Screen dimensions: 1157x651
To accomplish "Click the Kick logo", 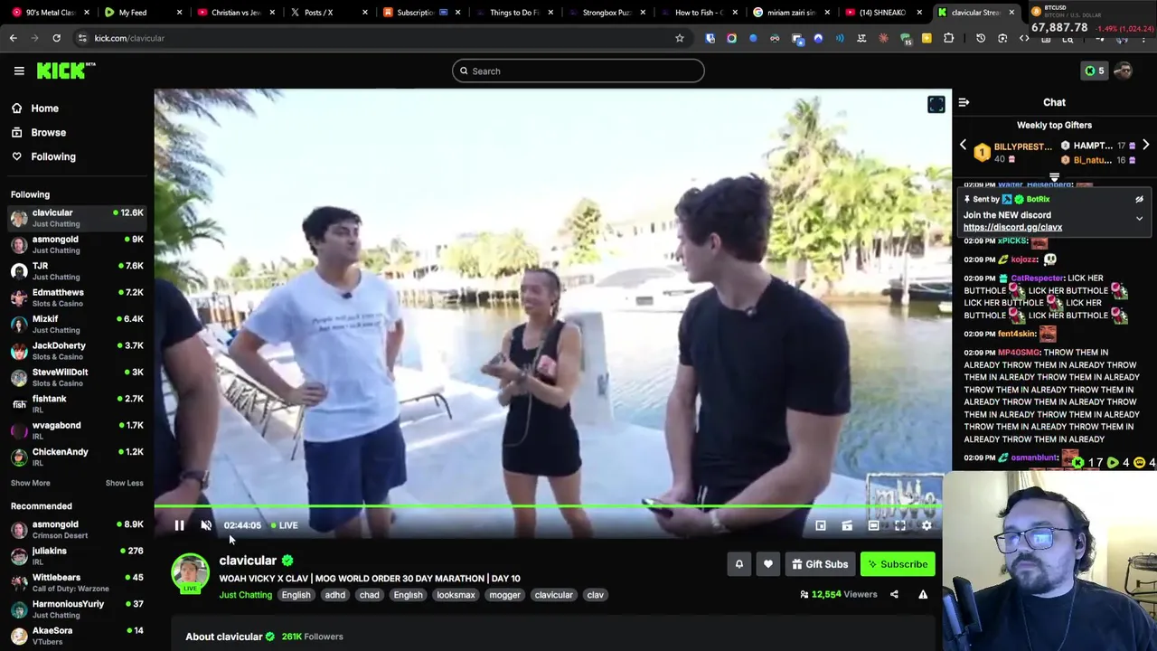I will (x=65, y=71).
